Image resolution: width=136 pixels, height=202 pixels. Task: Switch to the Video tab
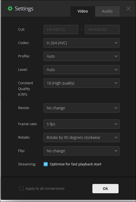pyautogui.click(x=83, y=11)
